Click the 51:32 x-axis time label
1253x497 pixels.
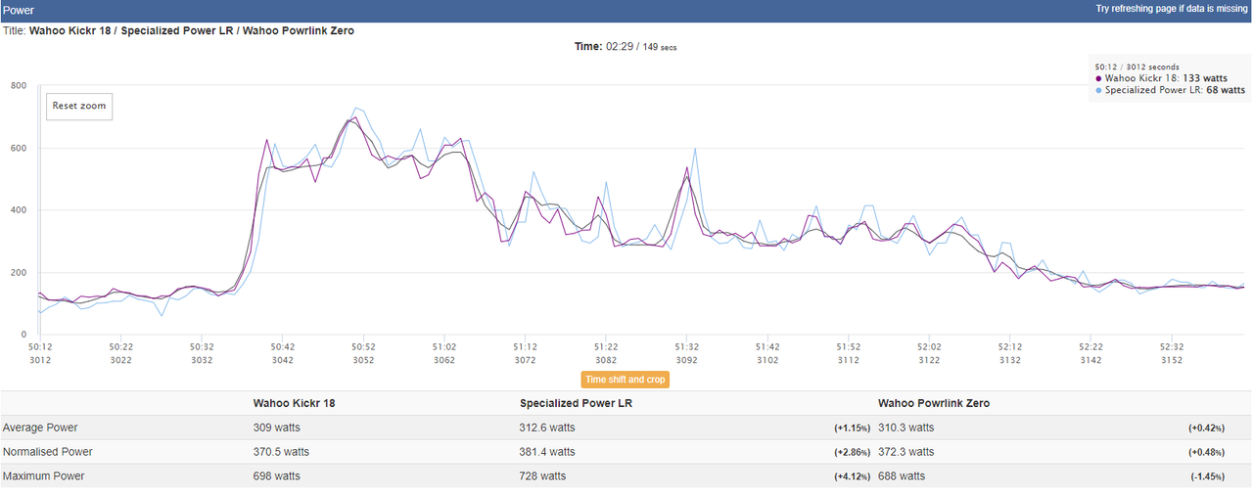[687, 347]
